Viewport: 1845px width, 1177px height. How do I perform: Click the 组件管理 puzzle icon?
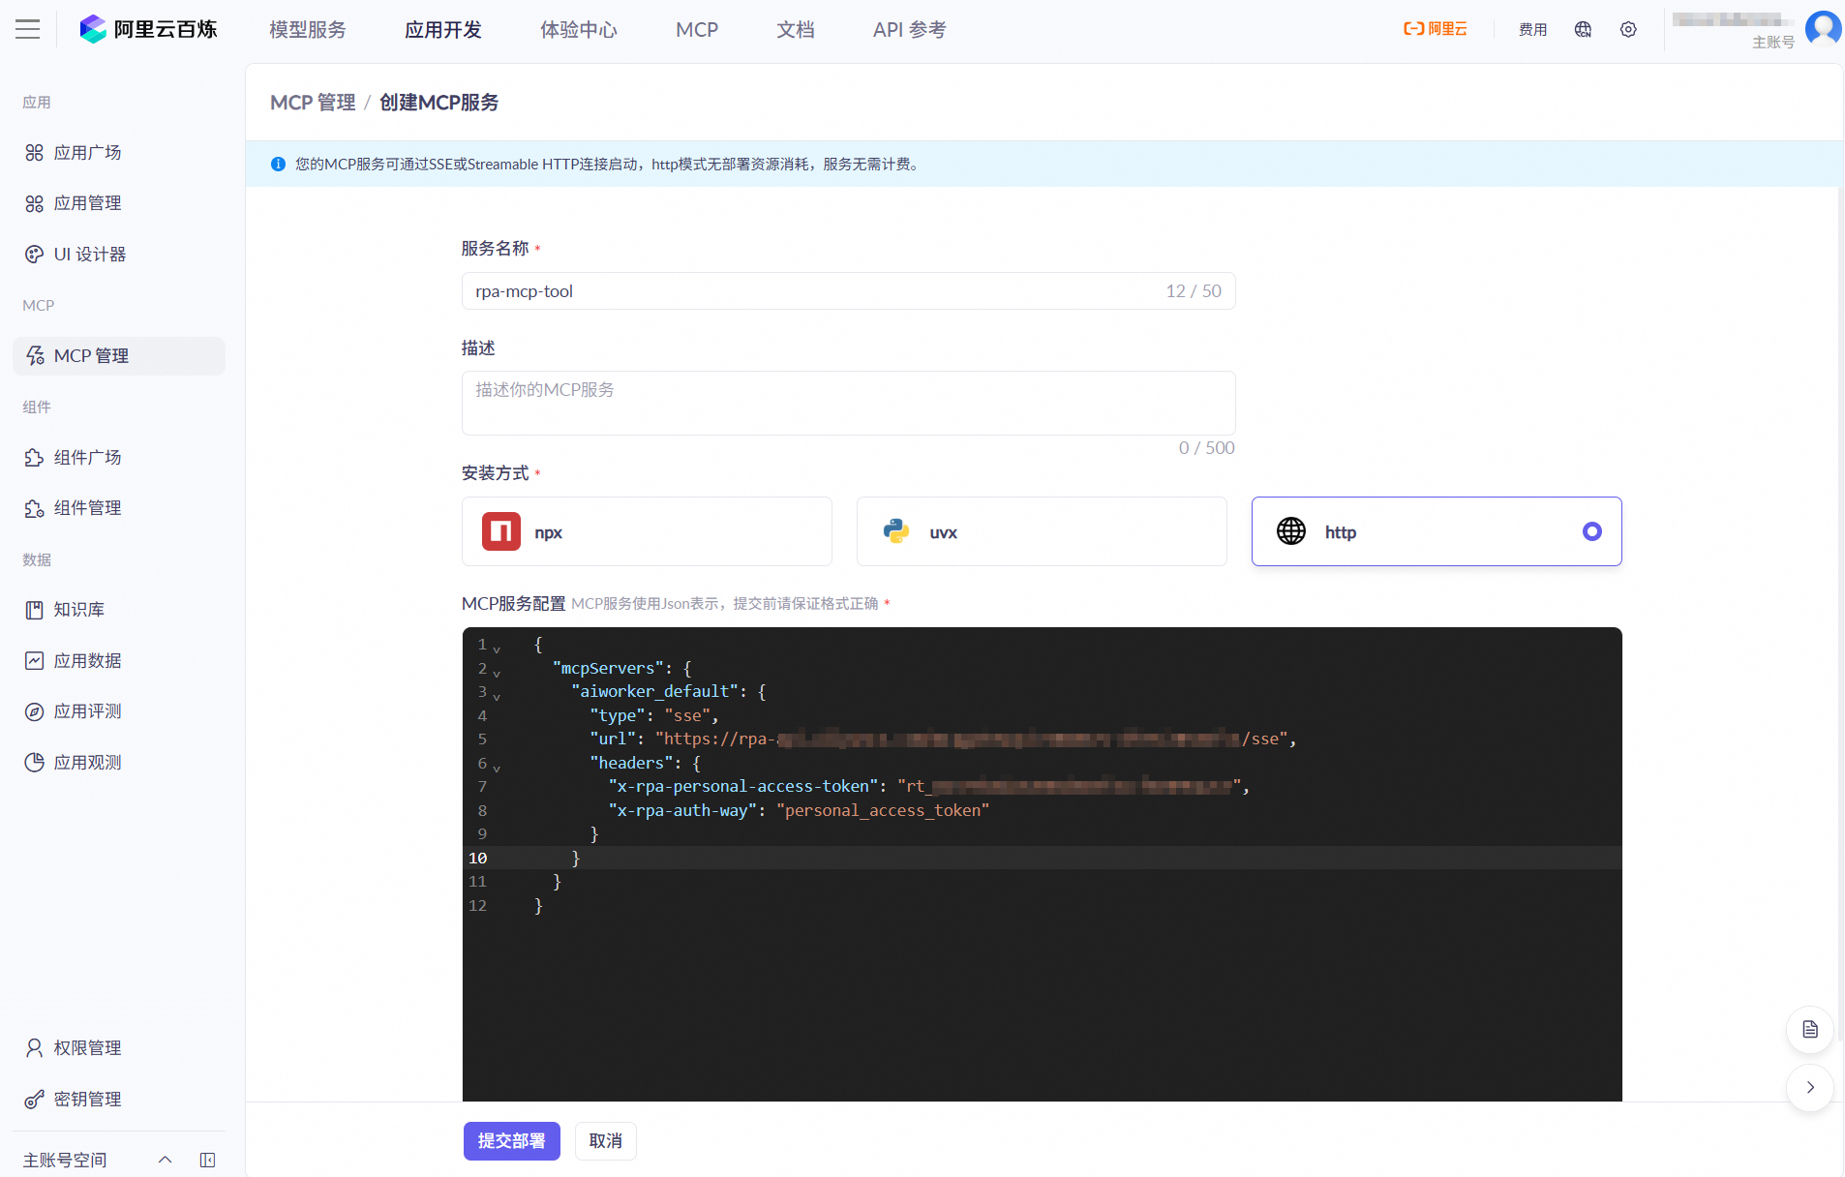click(35, 508)
